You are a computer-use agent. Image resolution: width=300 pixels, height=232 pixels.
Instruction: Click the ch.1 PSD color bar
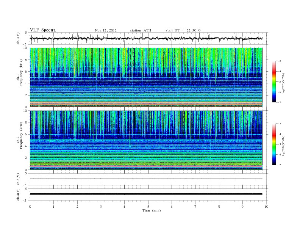pyautogui.click(x=274, y=82)
